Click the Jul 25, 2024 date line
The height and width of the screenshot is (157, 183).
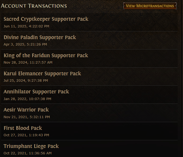coord(26,80)
